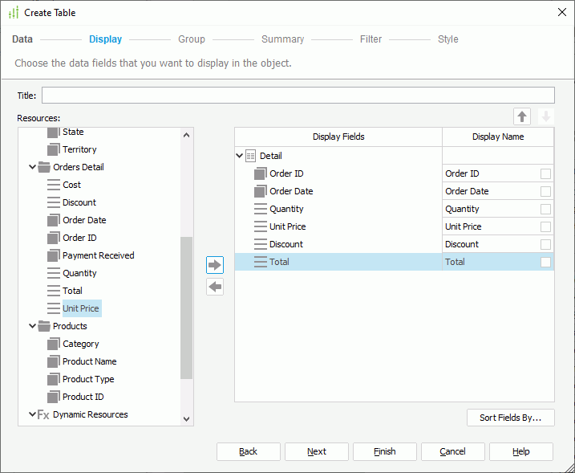The width and height of the screenshot is (575, 473).
Task: Click the Display Fields column header
Action: point(338,137)
